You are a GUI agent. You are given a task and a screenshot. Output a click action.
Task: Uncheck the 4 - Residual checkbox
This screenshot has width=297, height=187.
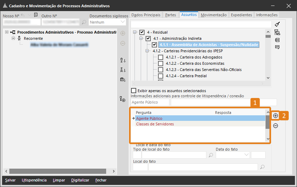click(x=142, y=32)
